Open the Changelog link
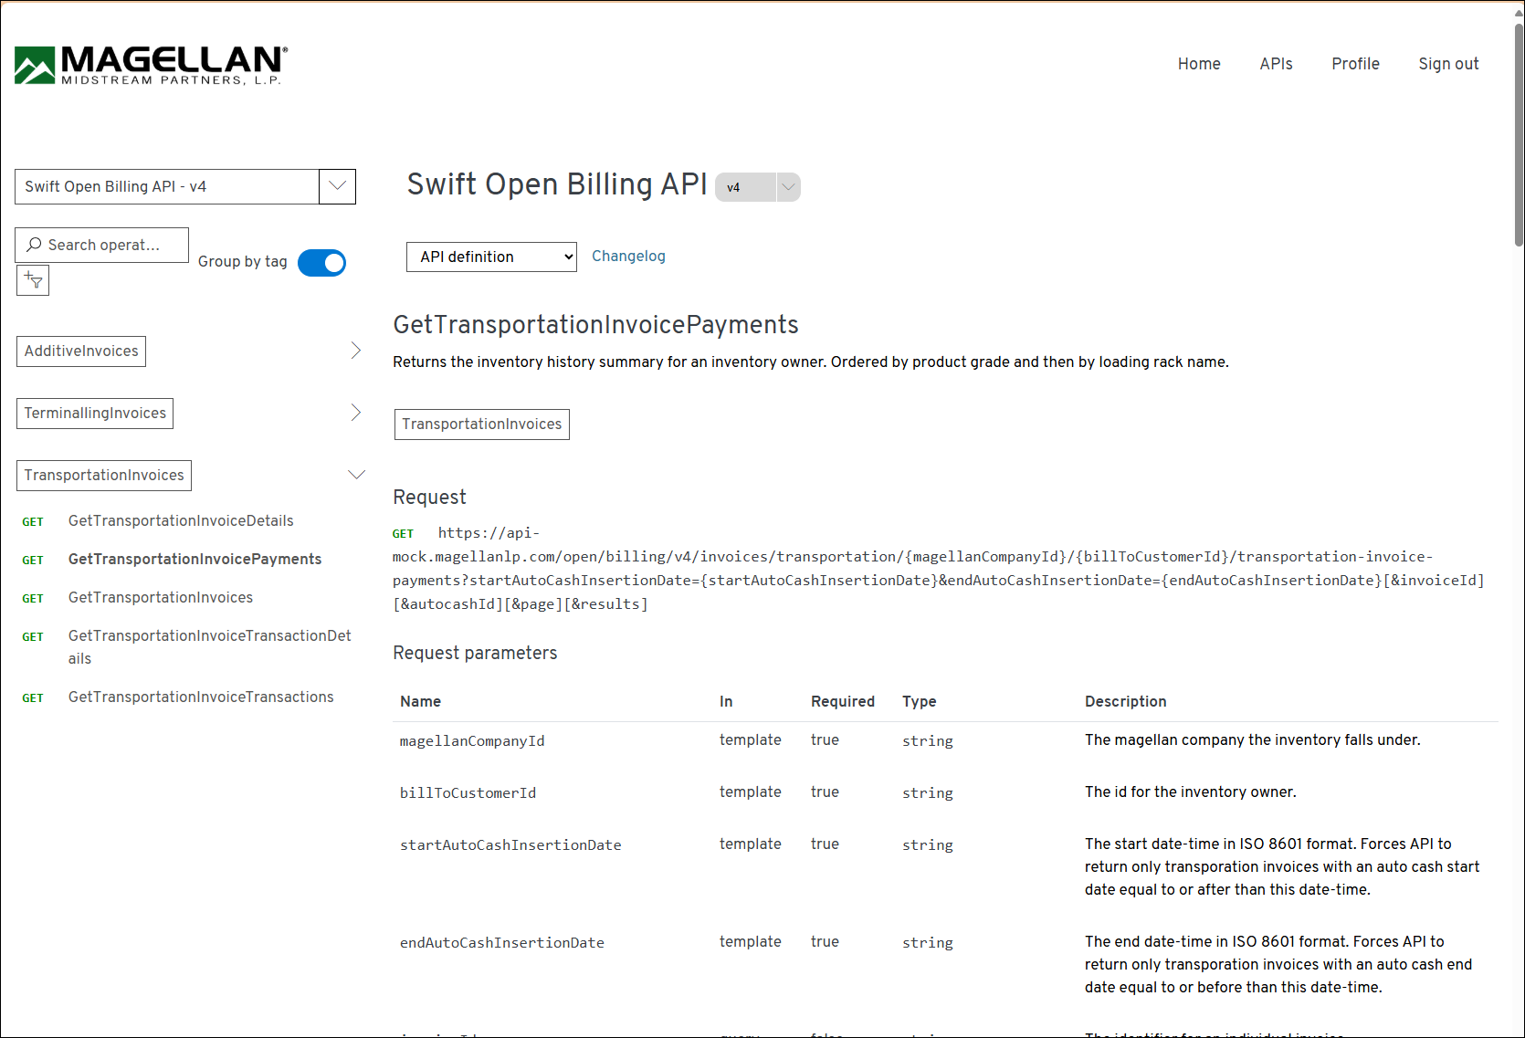Viewport: 1525px width, 1038px height. 628,257
